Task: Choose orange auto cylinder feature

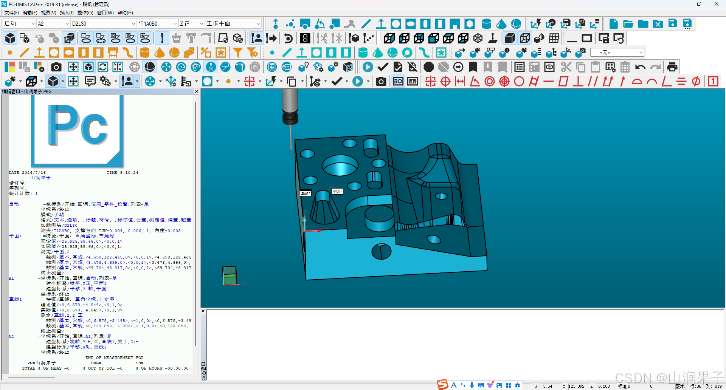Action: [145, 53]
